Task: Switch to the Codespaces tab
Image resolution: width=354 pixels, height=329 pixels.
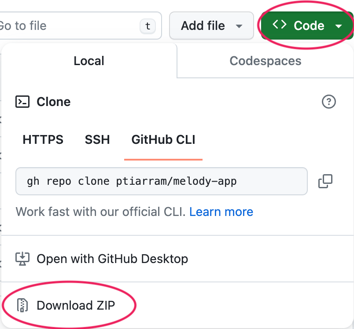Action: click(x=265, y=61)
